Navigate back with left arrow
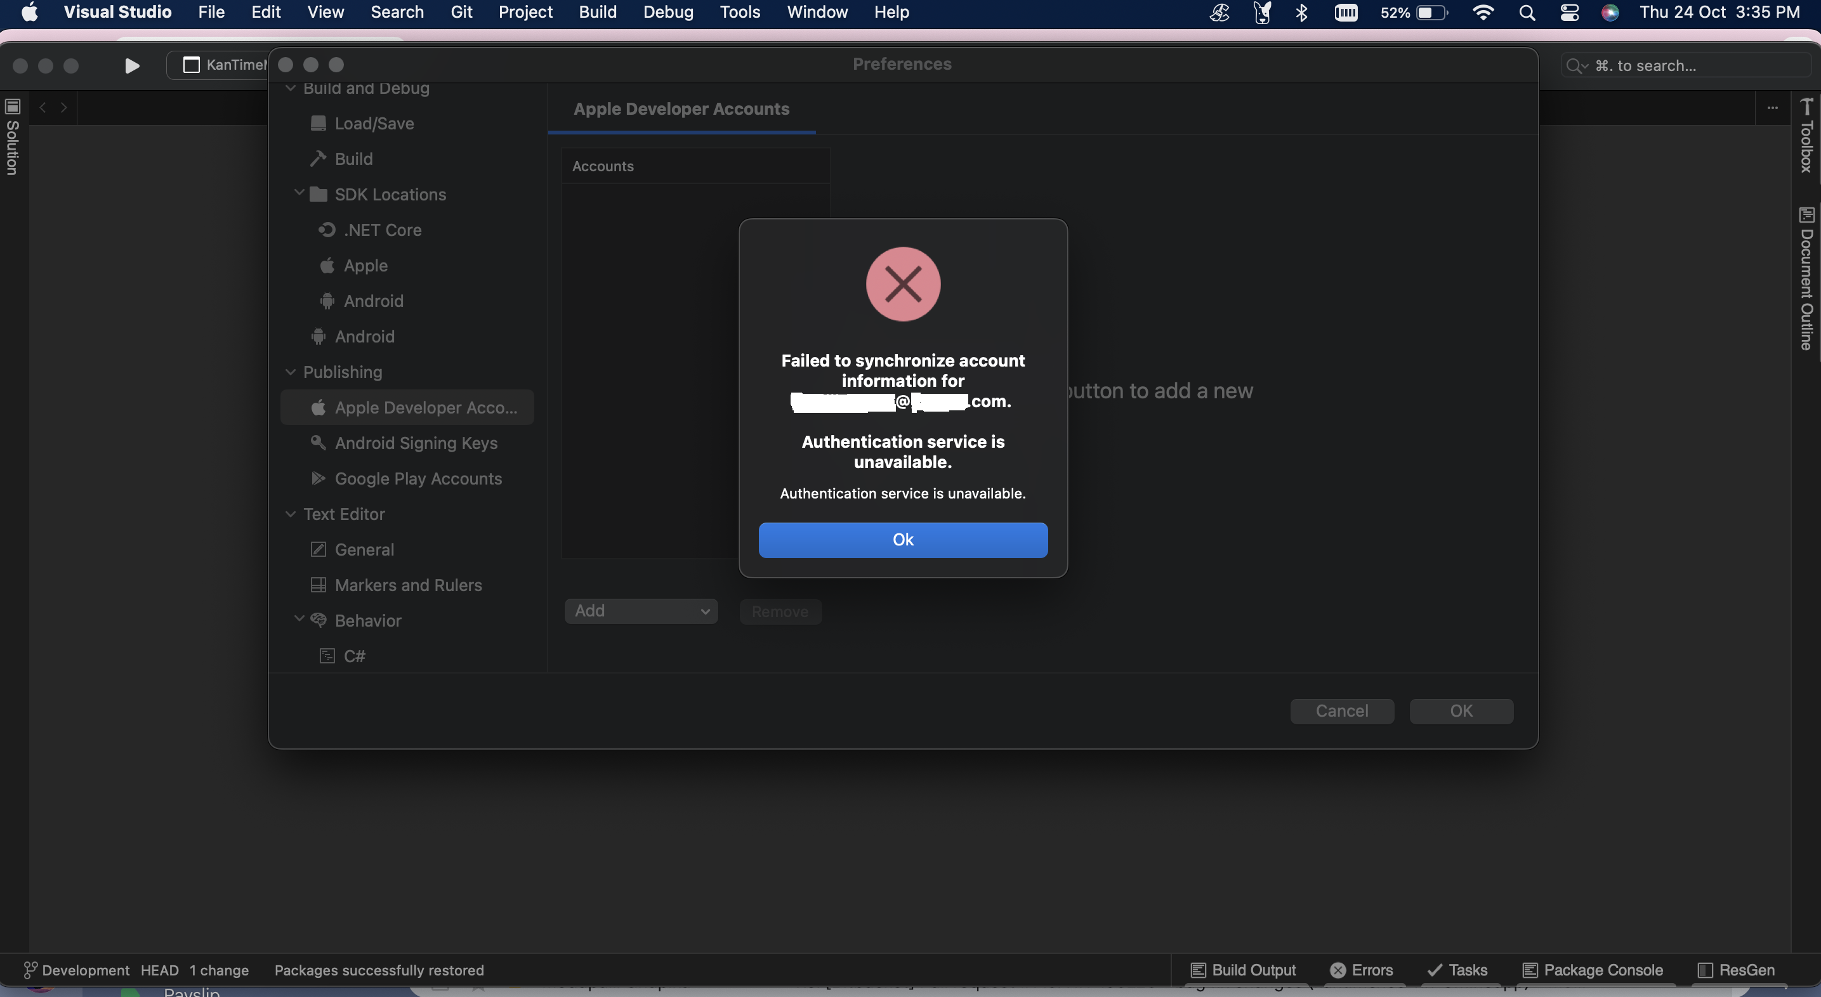1821x997 pixels. point(43,107)
